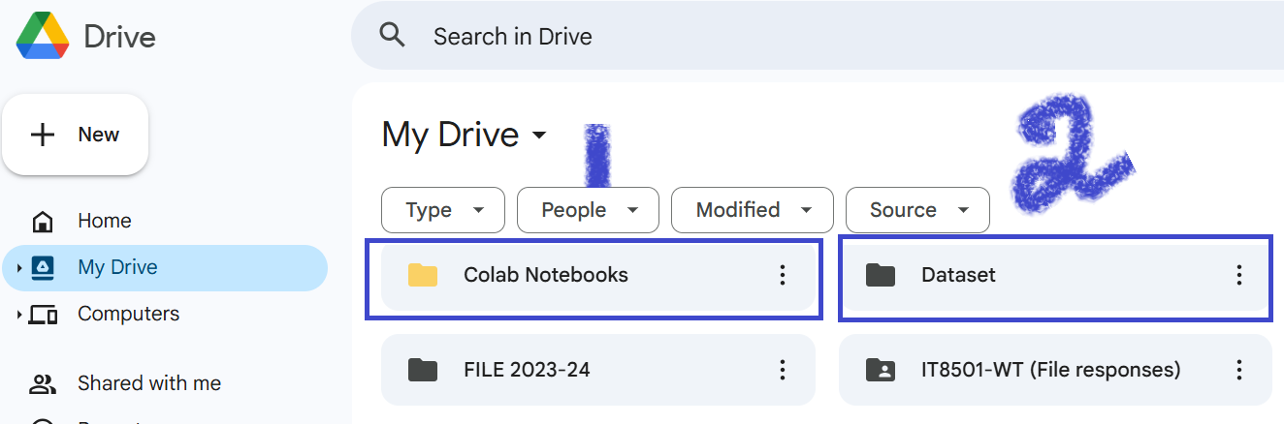Go to Shared with me

click(x=149, y=383)
